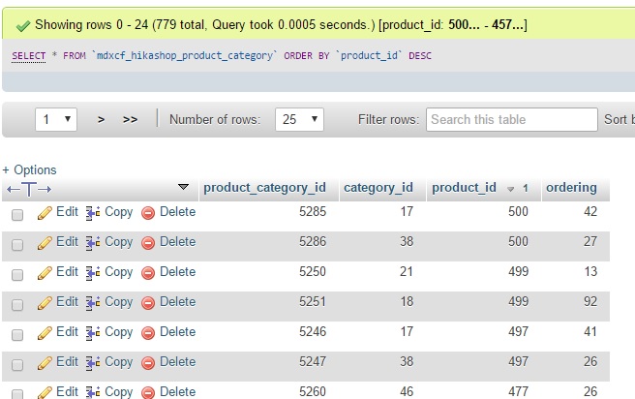Select the checkbox for row 5250
Image resolution: width=635 pixels, height=399 pixels.
click(17, 274)
